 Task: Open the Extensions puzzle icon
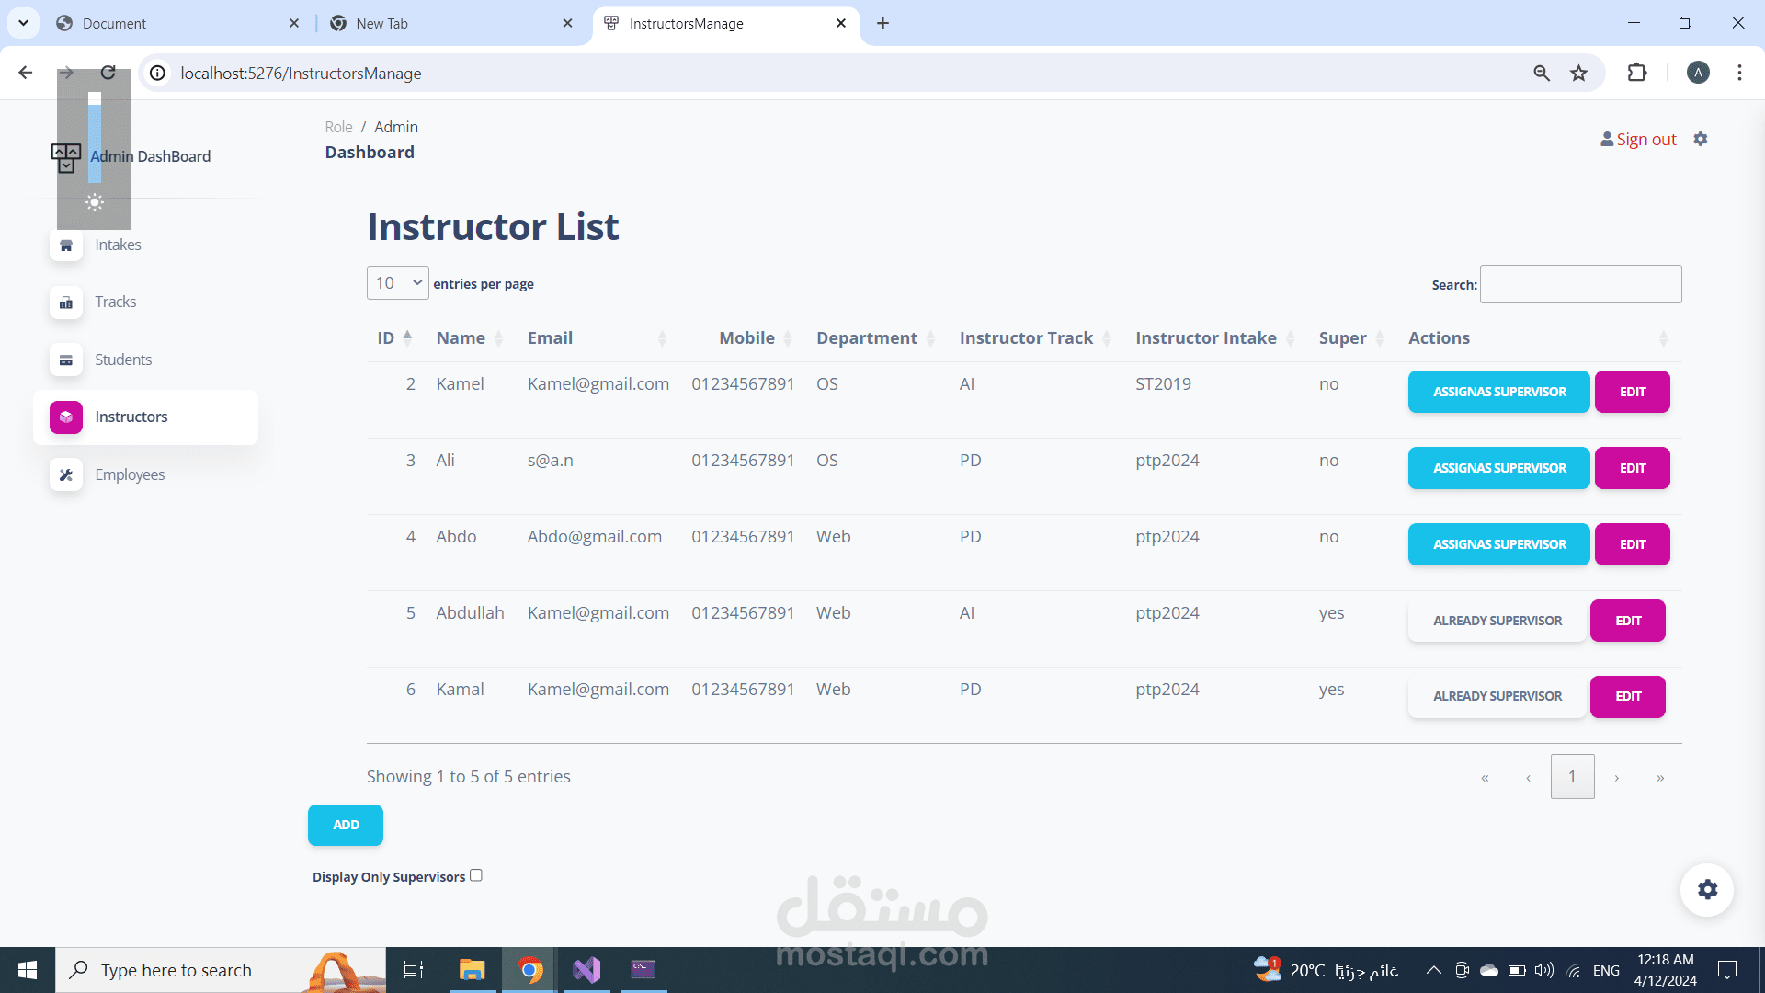1637,73
